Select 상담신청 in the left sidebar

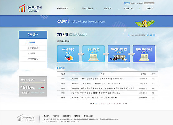click(x=31, y=53)
